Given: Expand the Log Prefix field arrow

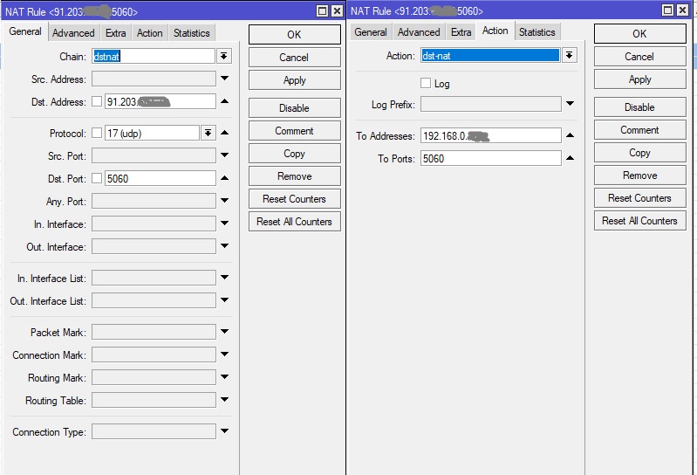Looking at the screenshot, I should coord(570,104).
